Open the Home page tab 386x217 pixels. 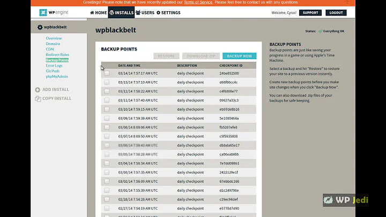(99, 12)
